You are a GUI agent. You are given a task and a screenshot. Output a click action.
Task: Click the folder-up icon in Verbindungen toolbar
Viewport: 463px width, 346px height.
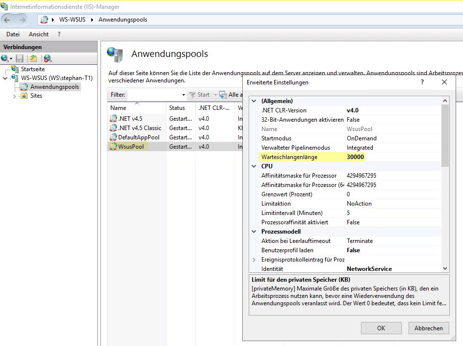pyautogui.click(x=33, y=58)
